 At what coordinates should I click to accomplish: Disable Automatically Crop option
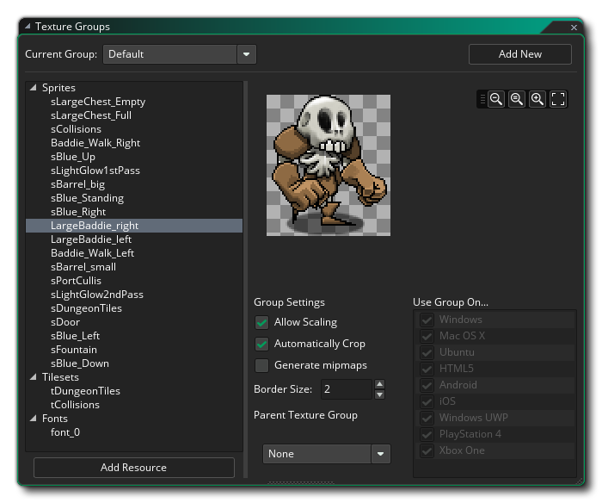pos(261,344)
